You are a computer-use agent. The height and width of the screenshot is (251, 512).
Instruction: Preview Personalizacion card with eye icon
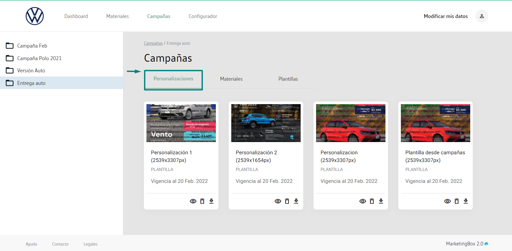pos(363,201)
